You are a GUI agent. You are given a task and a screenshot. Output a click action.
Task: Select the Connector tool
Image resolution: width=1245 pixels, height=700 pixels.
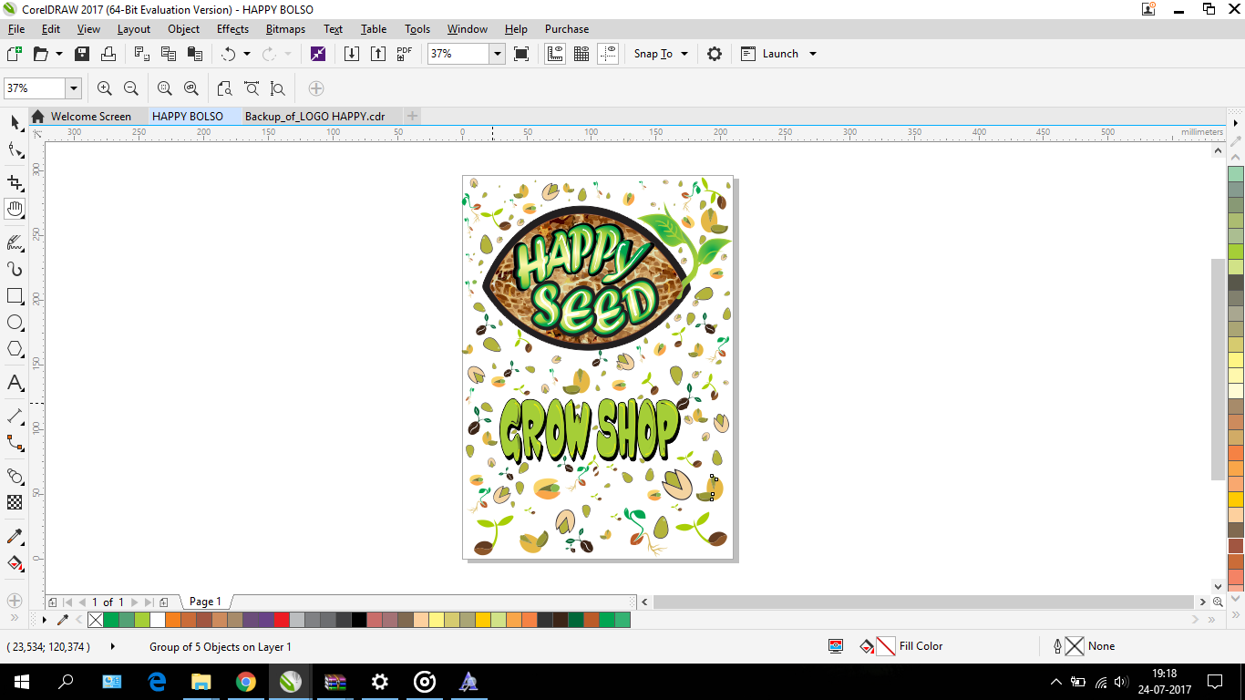point(15,443)
